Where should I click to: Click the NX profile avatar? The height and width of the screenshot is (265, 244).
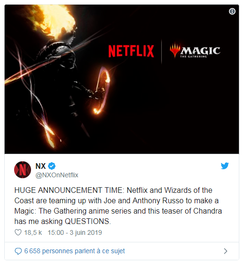point(23,170)
